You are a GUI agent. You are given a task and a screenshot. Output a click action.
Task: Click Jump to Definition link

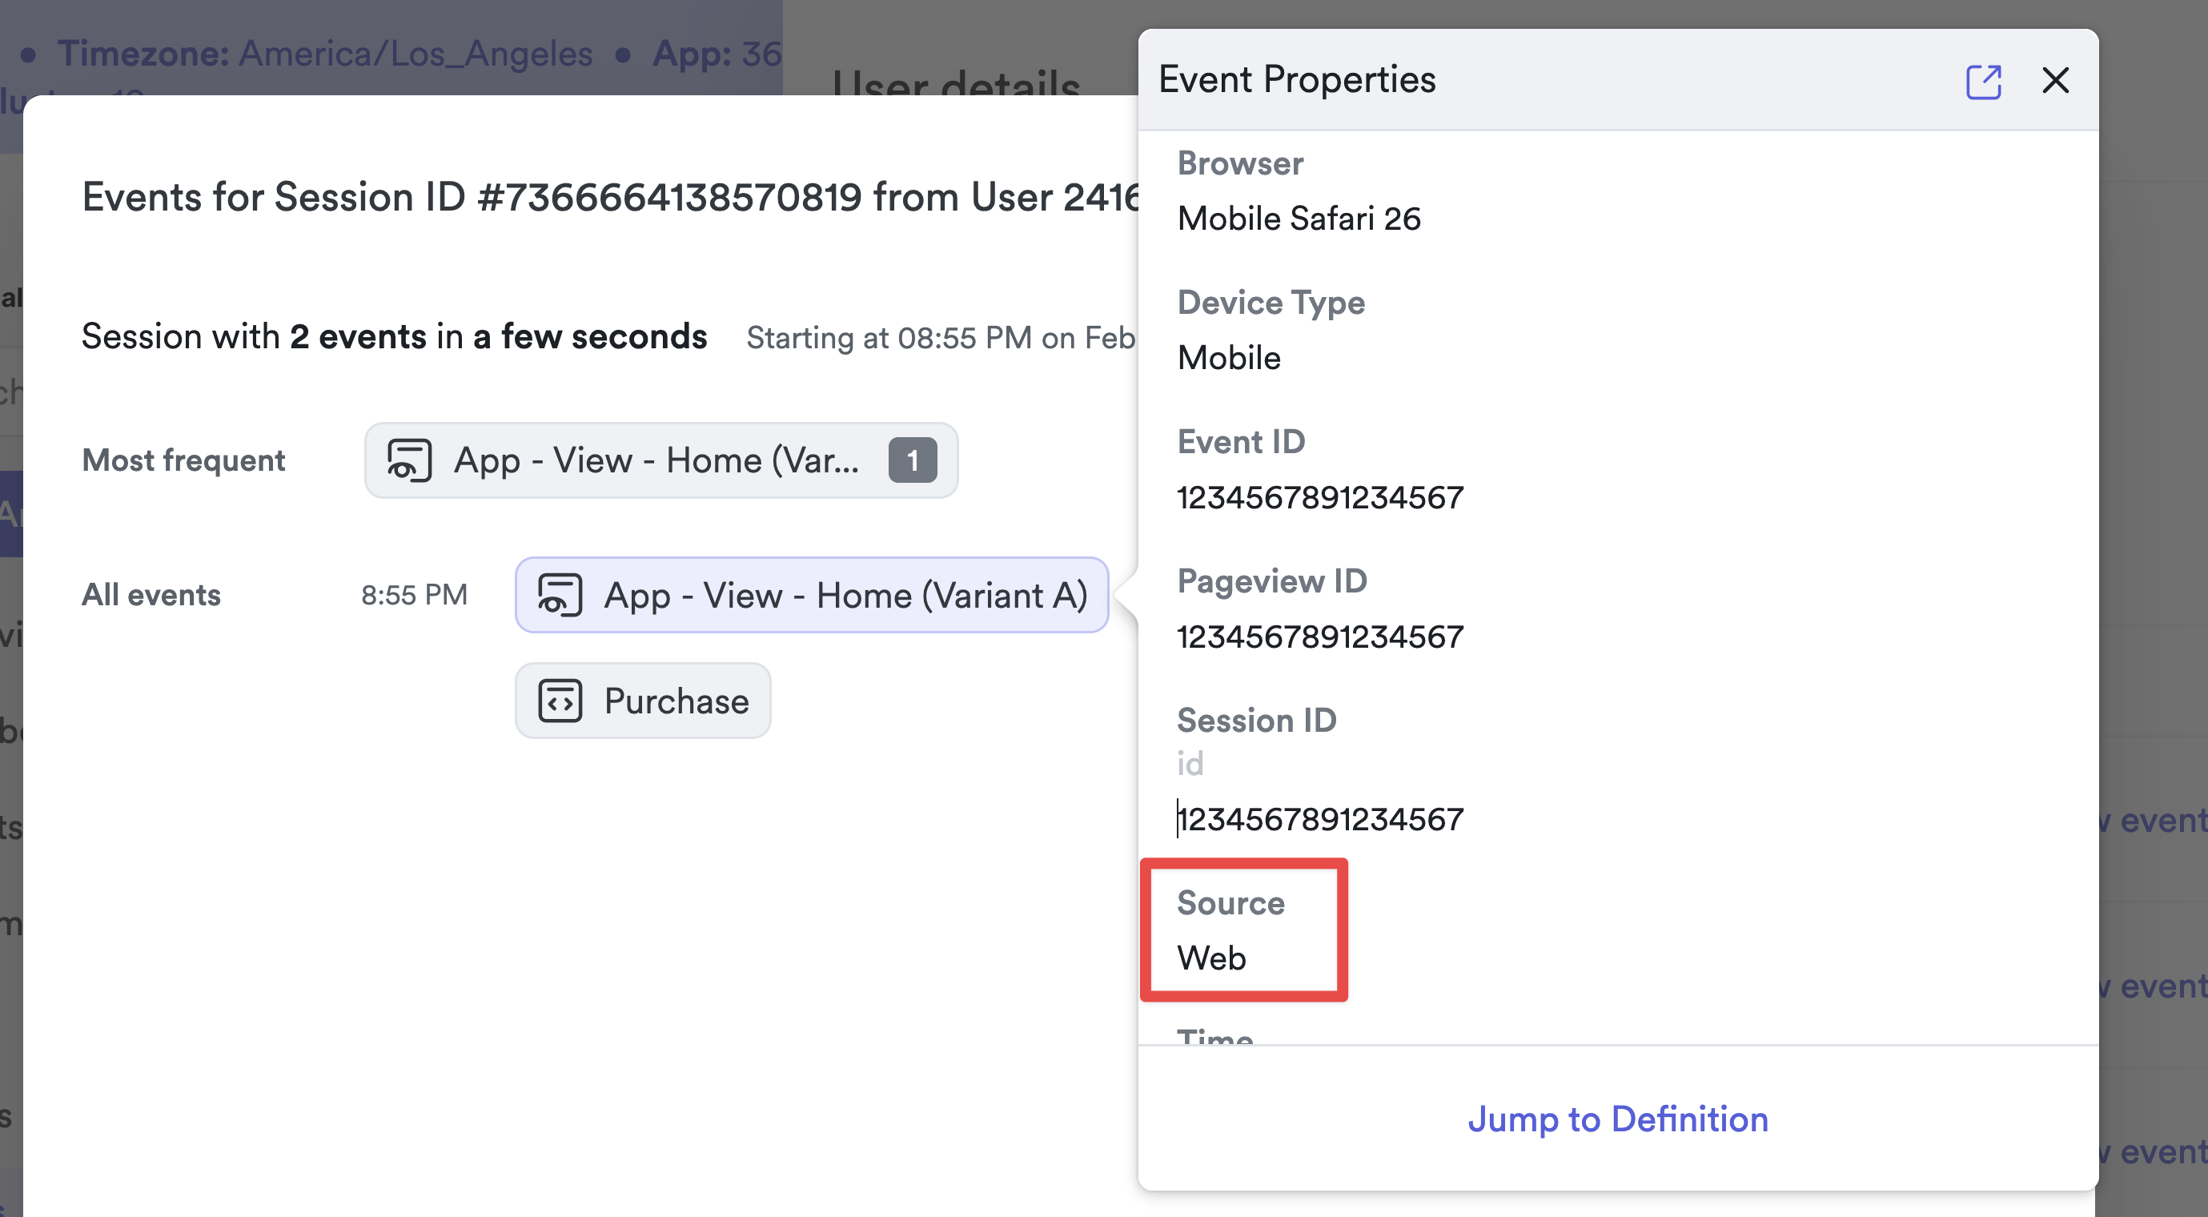pos(1616,1119)
